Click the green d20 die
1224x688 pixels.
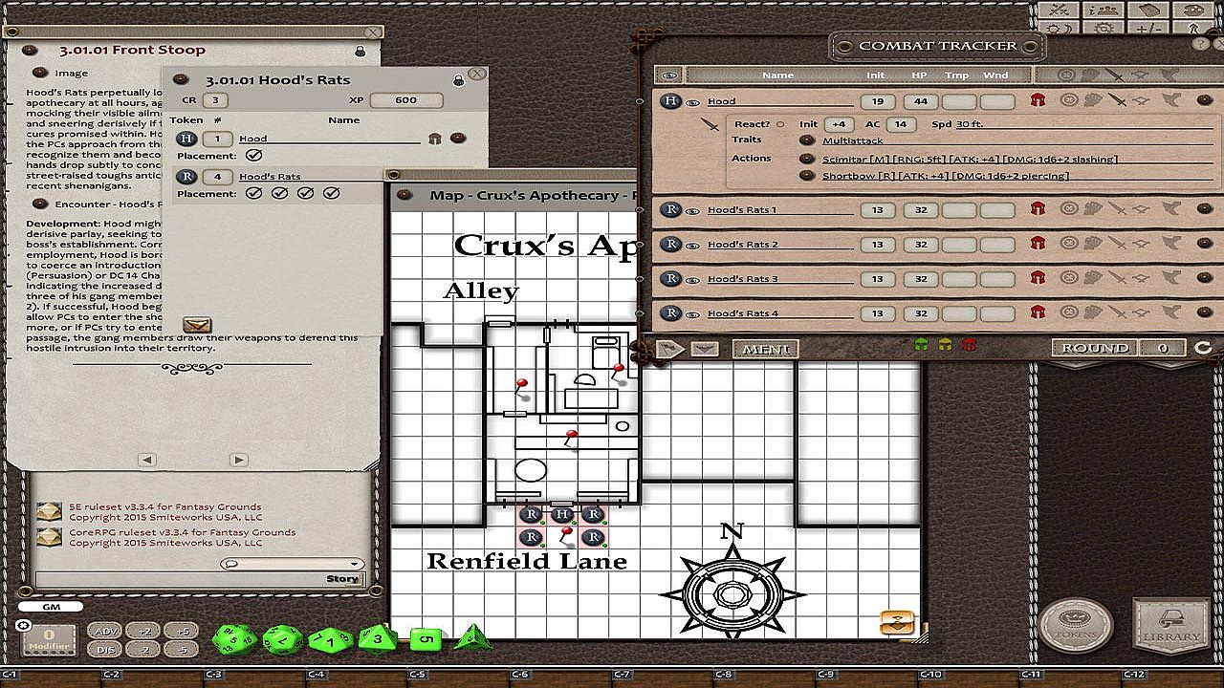[x=234, y=638]
